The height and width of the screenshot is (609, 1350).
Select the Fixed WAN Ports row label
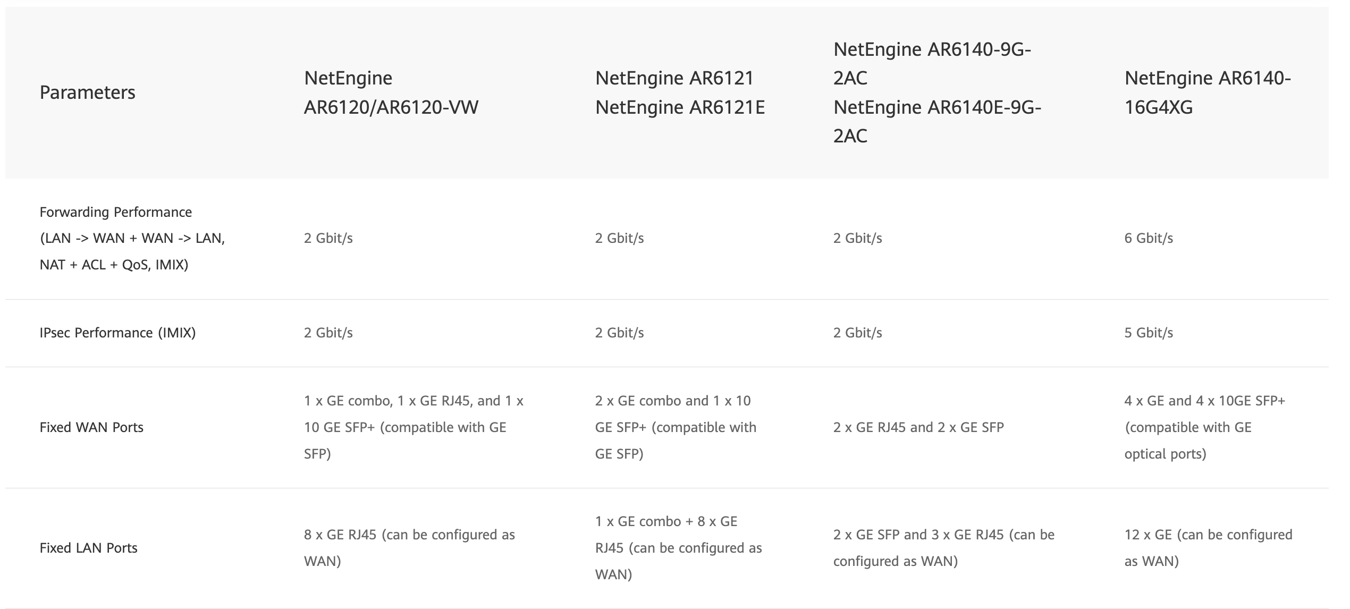pyautogui.click(x=91, y=427)
